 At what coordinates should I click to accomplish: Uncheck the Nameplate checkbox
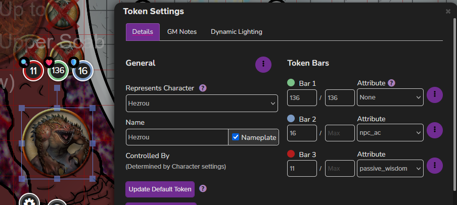click(x=236, y=137)
